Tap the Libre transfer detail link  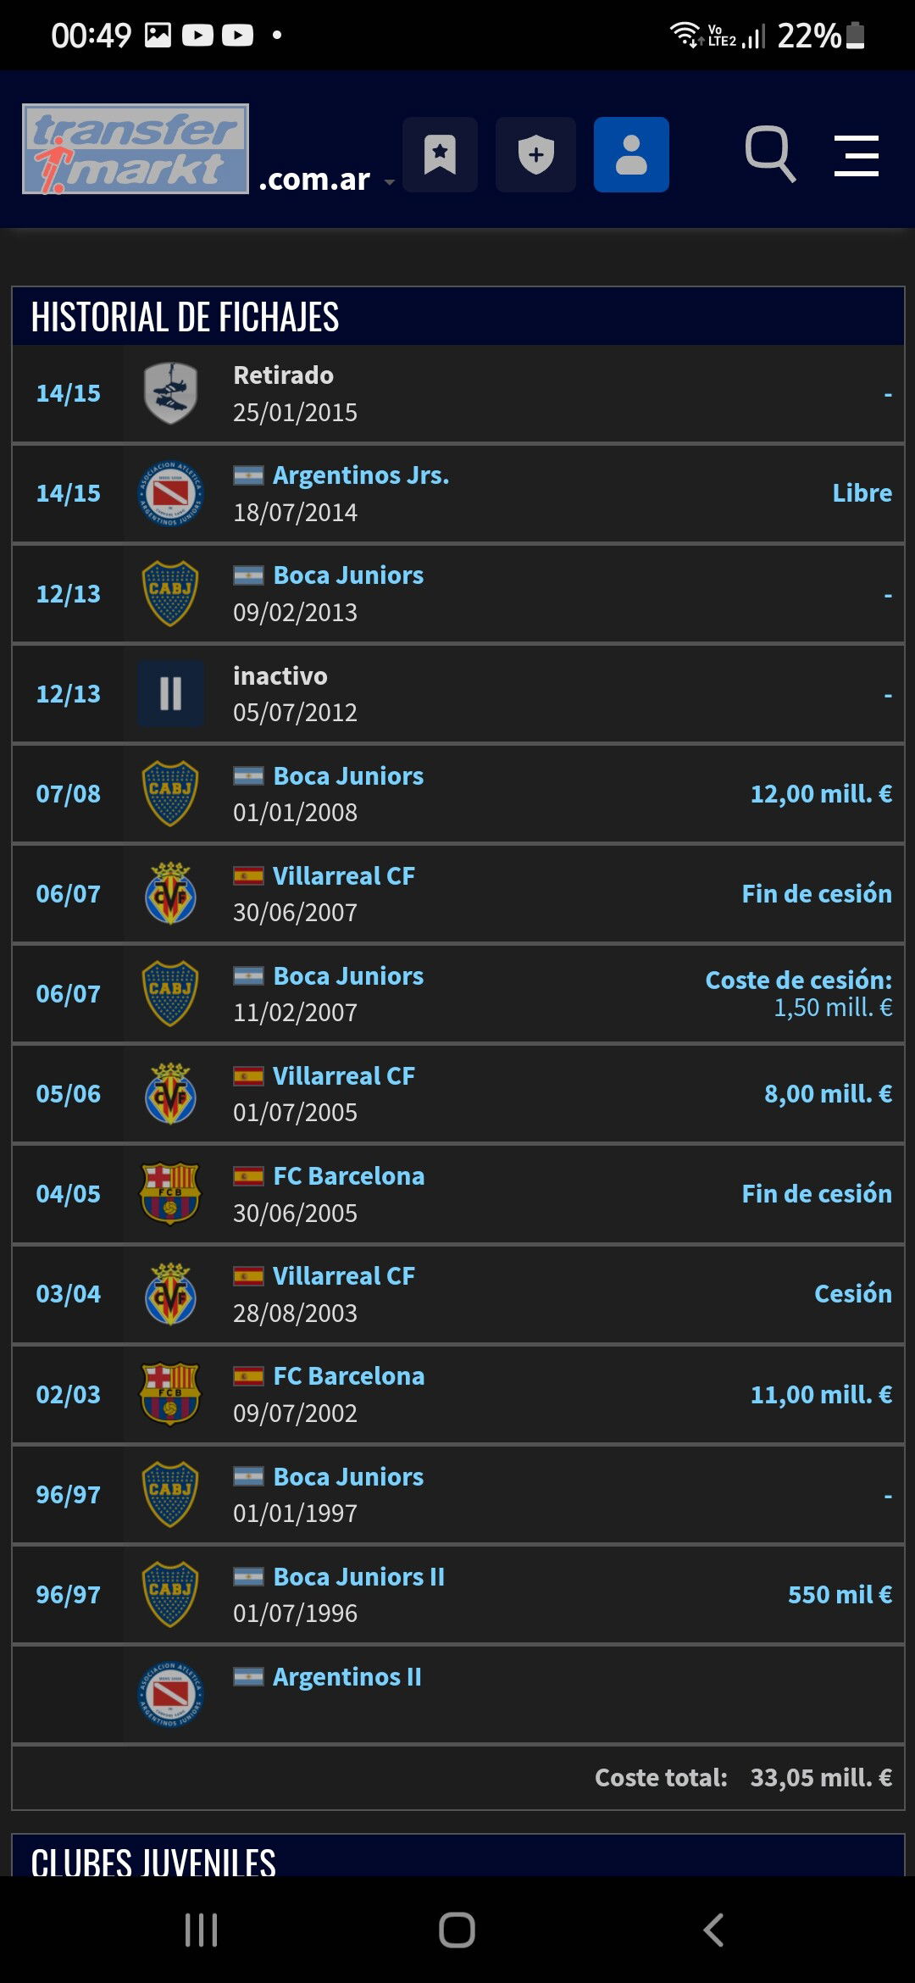862,493
